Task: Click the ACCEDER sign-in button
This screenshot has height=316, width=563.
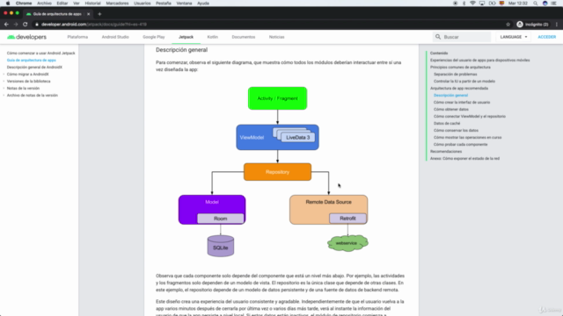Action: 547,37
